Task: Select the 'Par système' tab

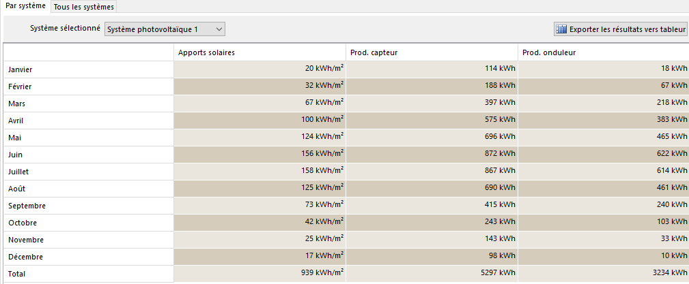Action: 25,6
